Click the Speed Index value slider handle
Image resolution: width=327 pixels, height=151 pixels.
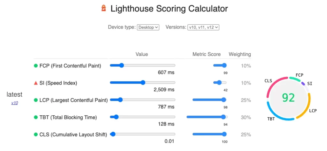pyautogui.click(x=143, y=83)
